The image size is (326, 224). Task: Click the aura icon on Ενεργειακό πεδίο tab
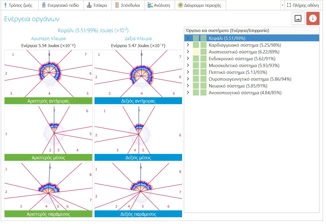44,5
